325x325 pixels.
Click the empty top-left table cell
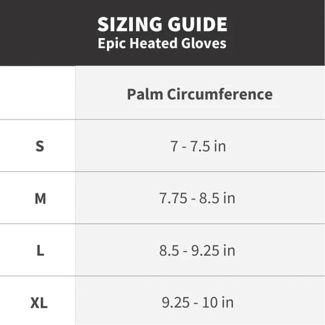(38, 92)
